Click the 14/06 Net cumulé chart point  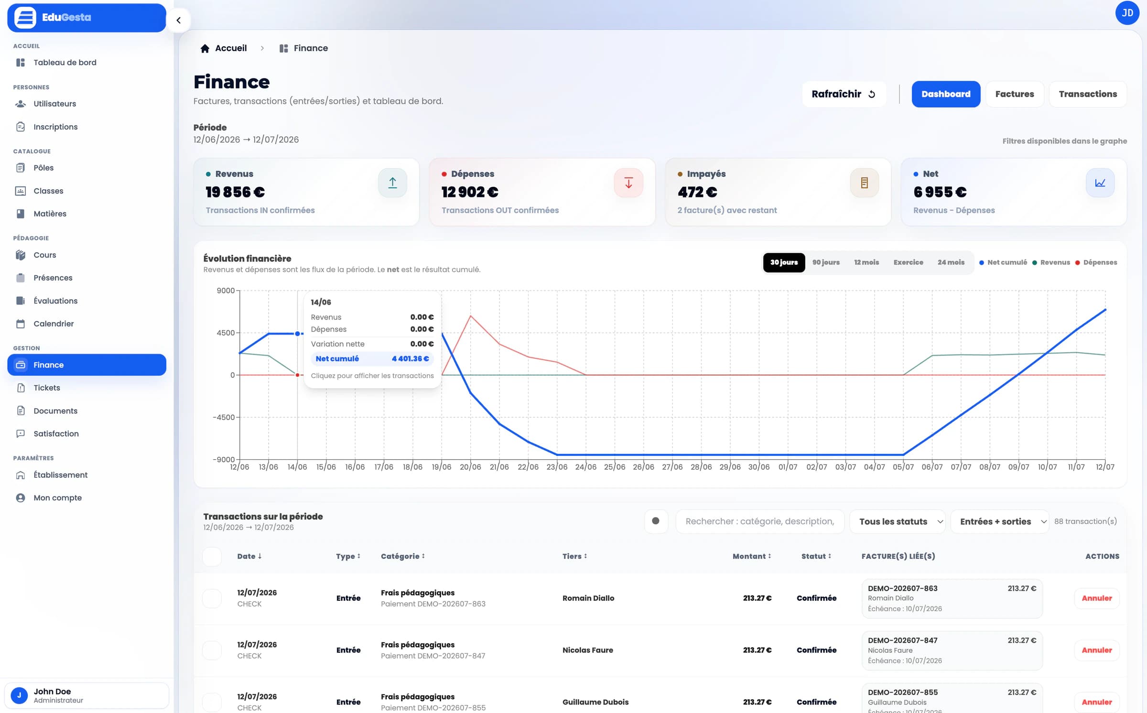[x=297, y=334]
